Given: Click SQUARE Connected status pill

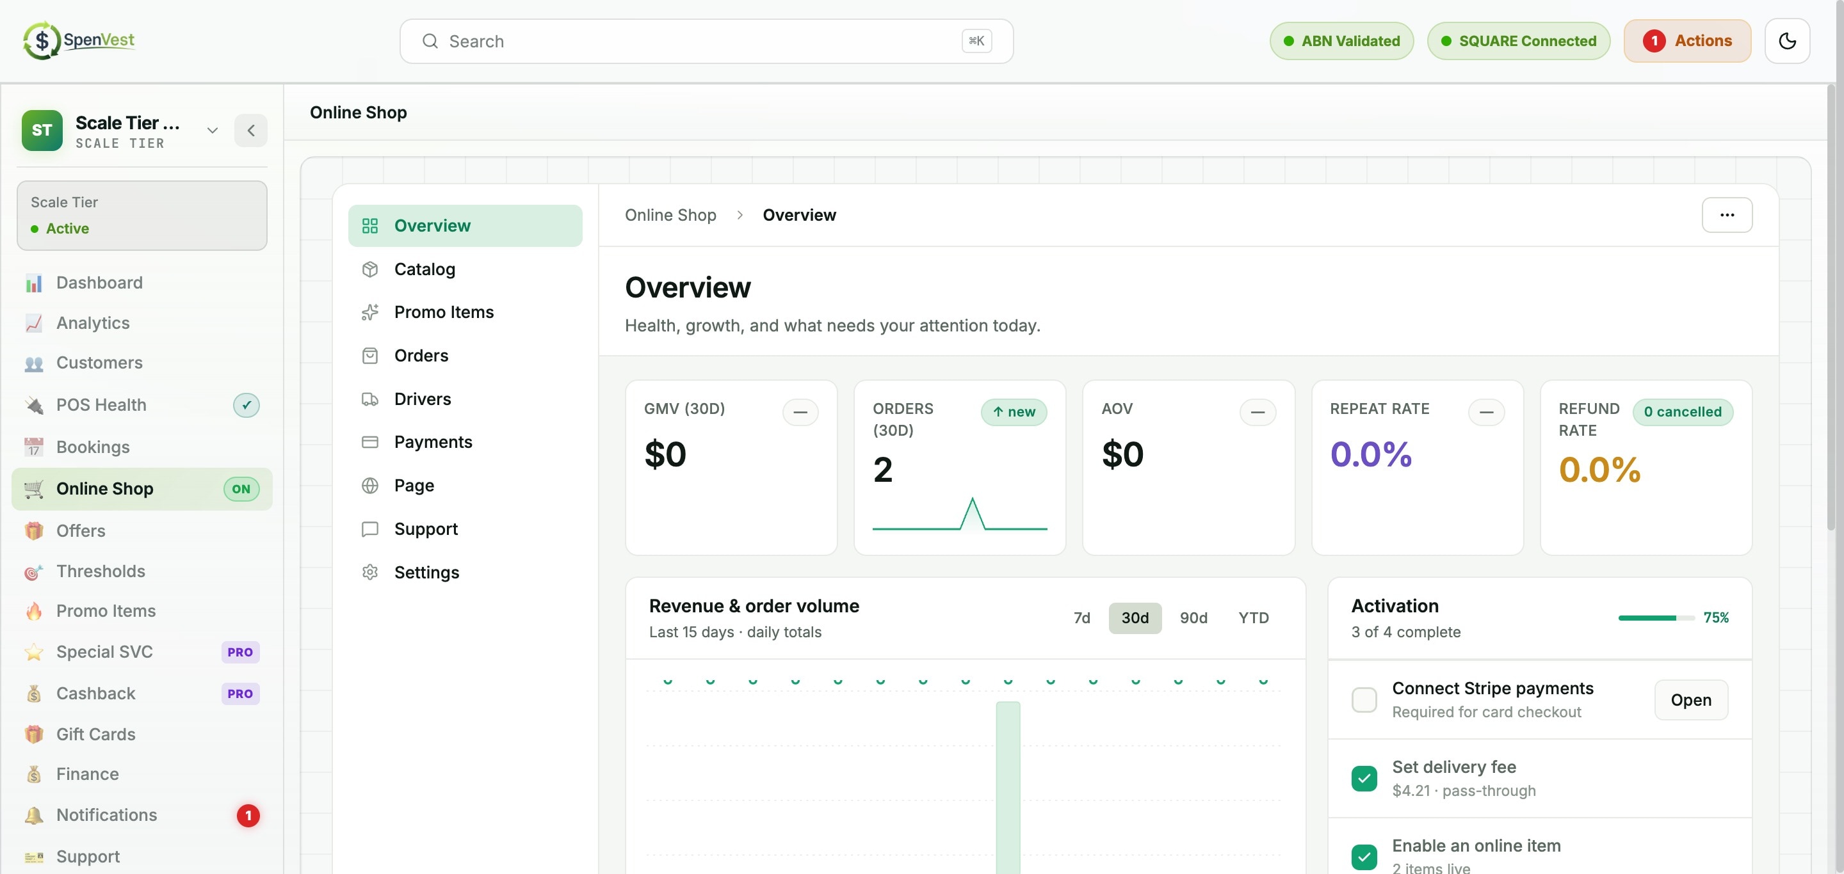Looking at the screenshot, I should (x=1517, y=41).
